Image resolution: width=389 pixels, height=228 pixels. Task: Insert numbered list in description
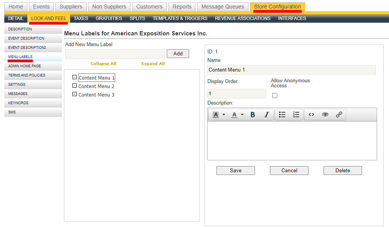click(x=296, y=115)
